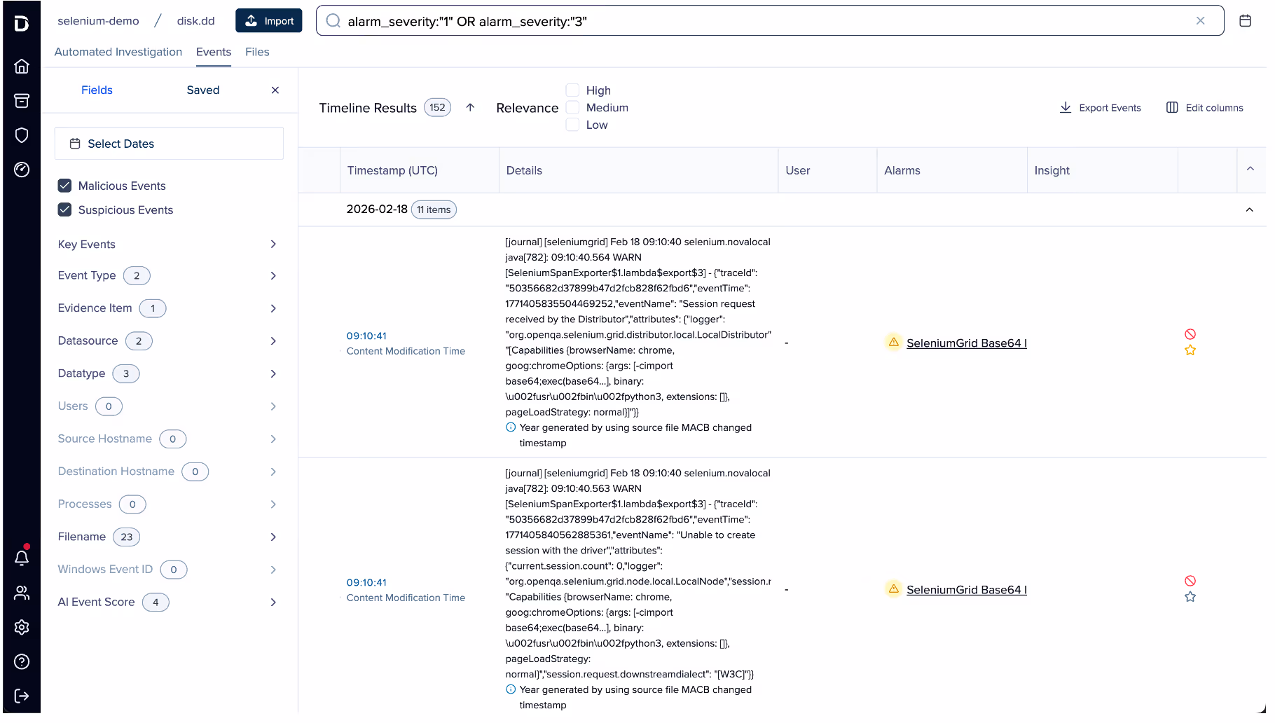
Task: Open first SeleniumGrid Base64 alarm link
Action: (967, 343)
